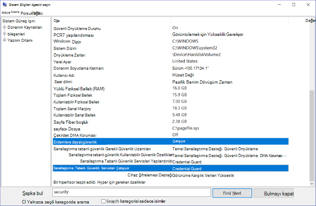Select the Yerel Ayar row
This screenshot has width=316, height=206.
pyautogui.click(x=171, y=62)
